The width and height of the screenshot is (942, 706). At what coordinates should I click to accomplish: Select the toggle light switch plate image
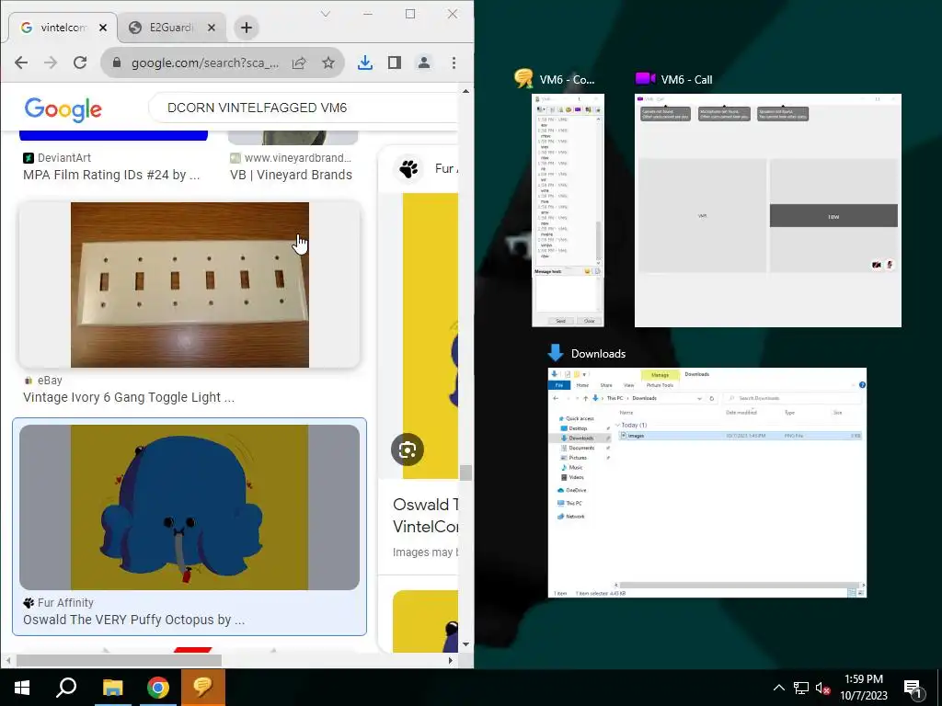pos(190,285)
